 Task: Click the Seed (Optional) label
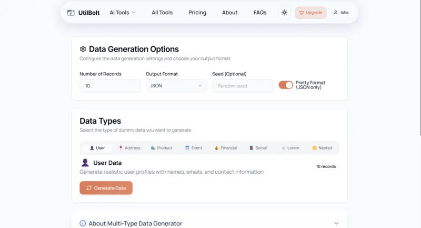pos(229,74)
